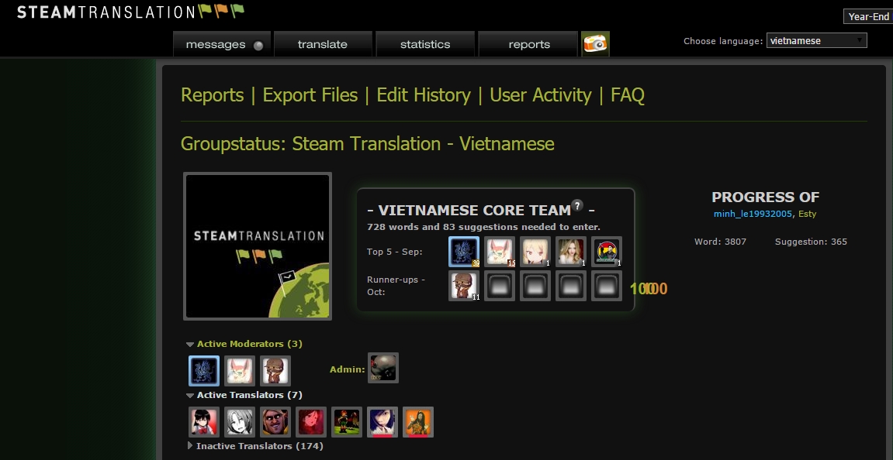Select the grinning man translator avatar
This screenshot has height=460, width=893.
click(x=275, y=422)
